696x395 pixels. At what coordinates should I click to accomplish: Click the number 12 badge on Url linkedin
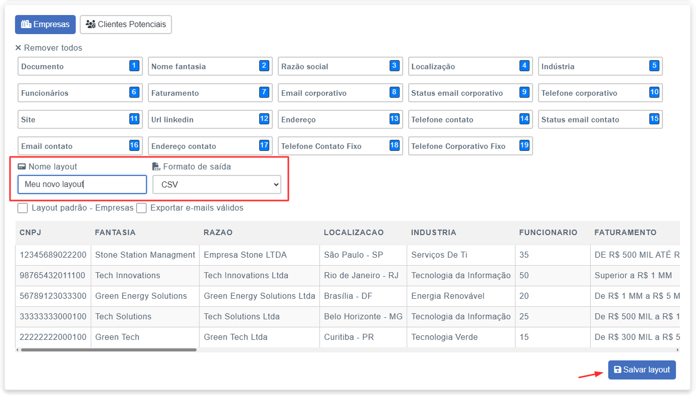[264, 119]
